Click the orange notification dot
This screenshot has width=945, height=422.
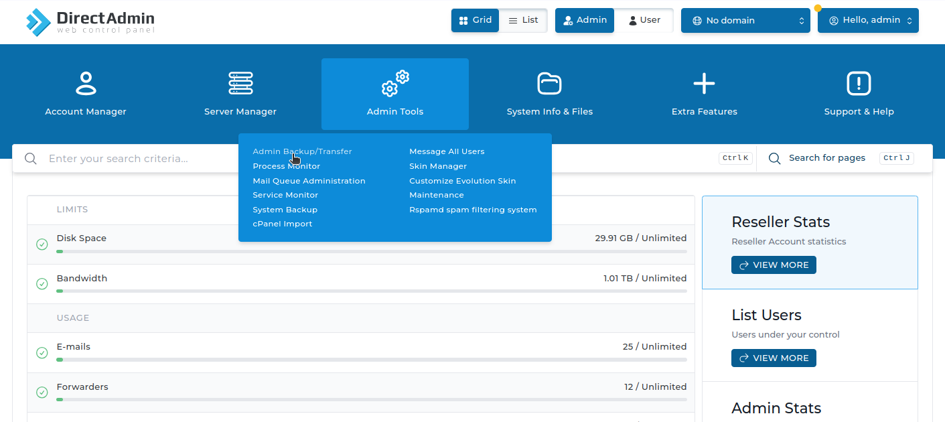(x=818, y=9)
